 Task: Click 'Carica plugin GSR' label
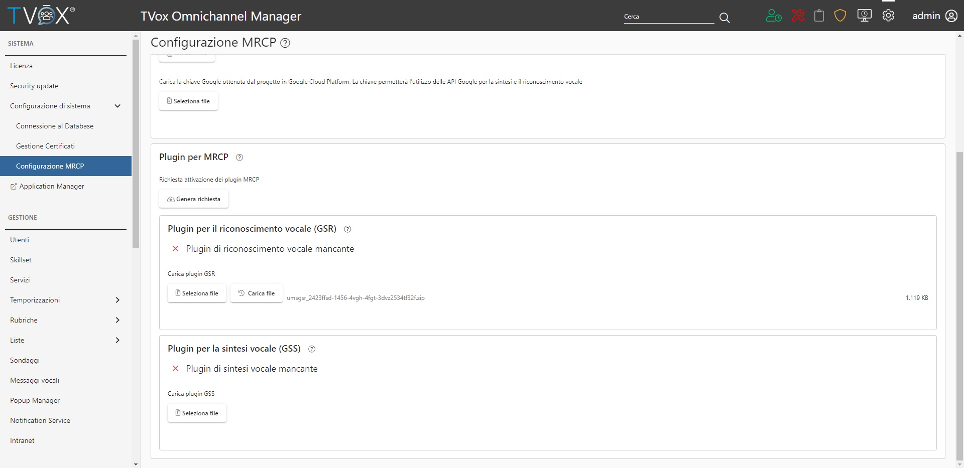191,274
